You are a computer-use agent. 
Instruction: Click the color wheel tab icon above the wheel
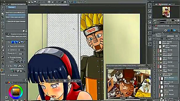click(9, 82)
